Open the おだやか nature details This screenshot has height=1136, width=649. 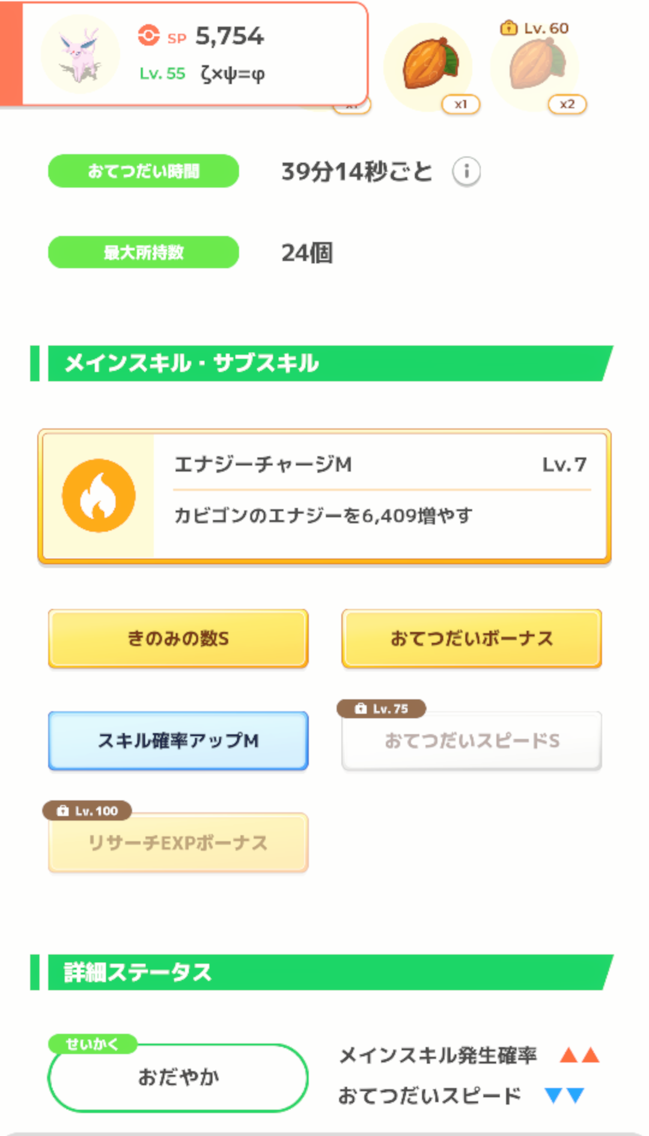click(x=178, y=1077)
